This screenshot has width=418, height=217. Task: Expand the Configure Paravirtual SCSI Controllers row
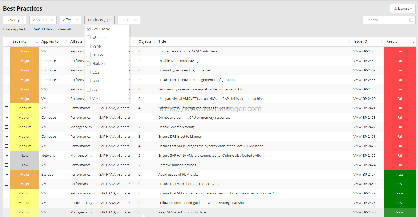coord(7,51)
